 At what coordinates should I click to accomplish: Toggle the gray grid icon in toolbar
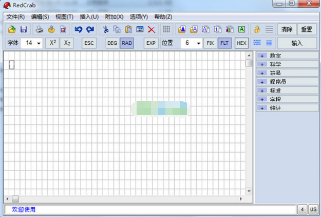[x=166, y=29]
